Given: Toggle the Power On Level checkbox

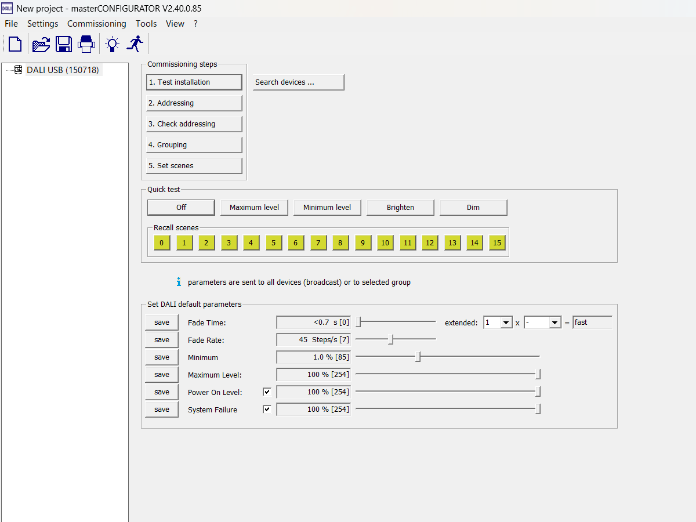Looking at the screenshot, I should point(267,392).
